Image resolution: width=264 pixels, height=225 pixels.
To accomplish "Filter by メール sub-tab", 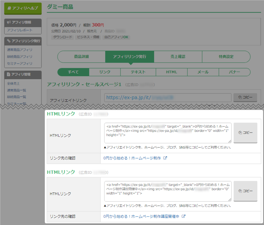I will 203,72.
